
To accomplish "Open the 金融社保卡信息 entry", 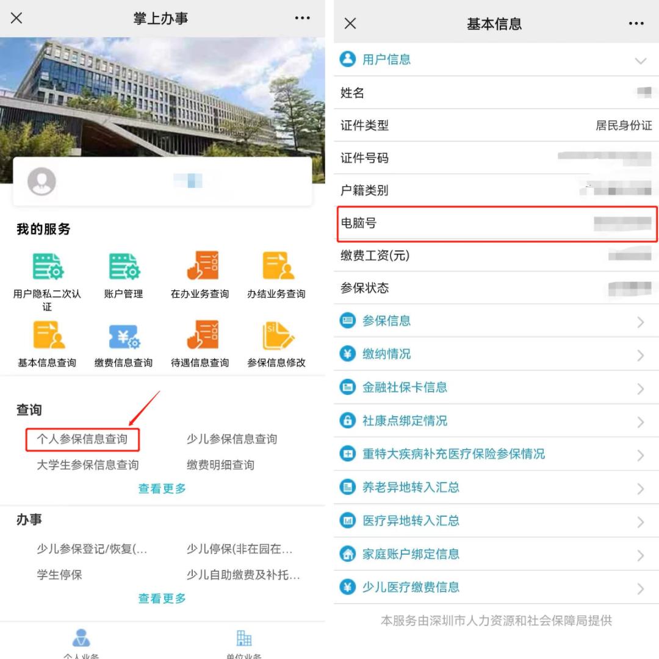I will [494, 387].
